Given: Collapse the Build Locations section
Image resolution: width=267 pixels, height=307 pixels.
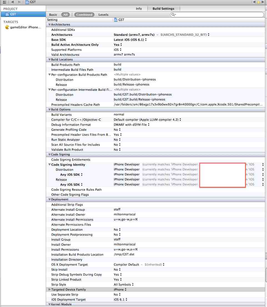Looking at the screenshot, I should tap(49, 59).
